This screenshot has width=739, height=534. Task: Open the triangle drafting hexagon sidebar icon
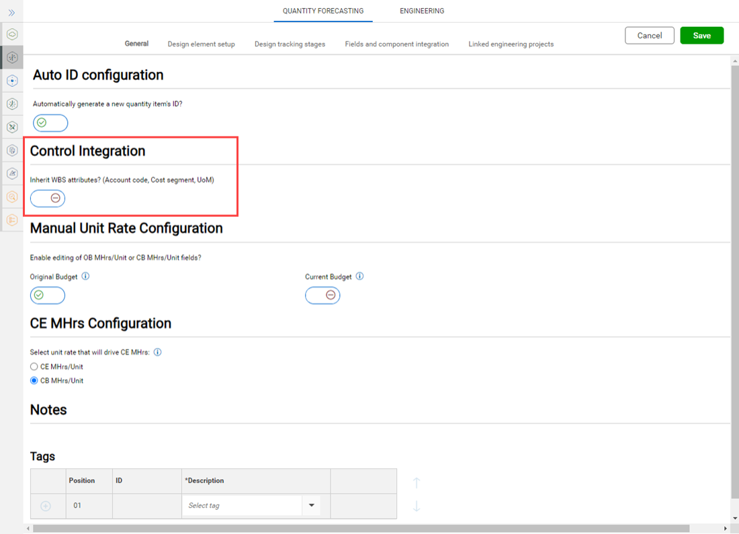[x=12, y=173]
